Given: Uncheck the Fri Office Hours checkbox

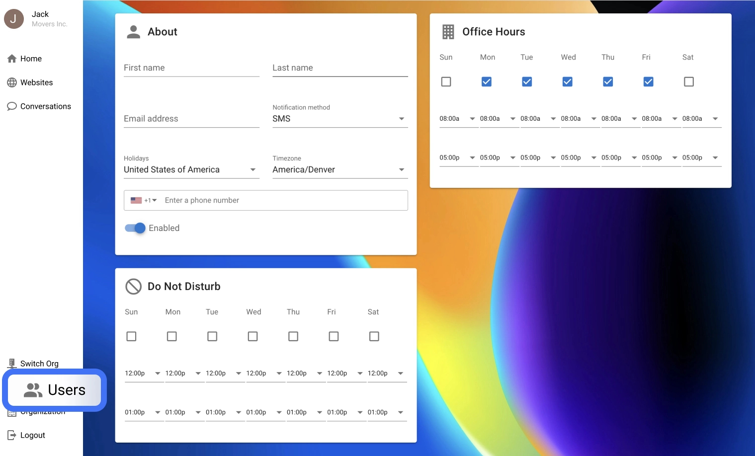Looking at the screenshot, I should (x=649, y=81).
